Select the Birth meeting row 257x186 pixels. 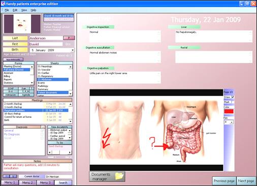(36, 120)
